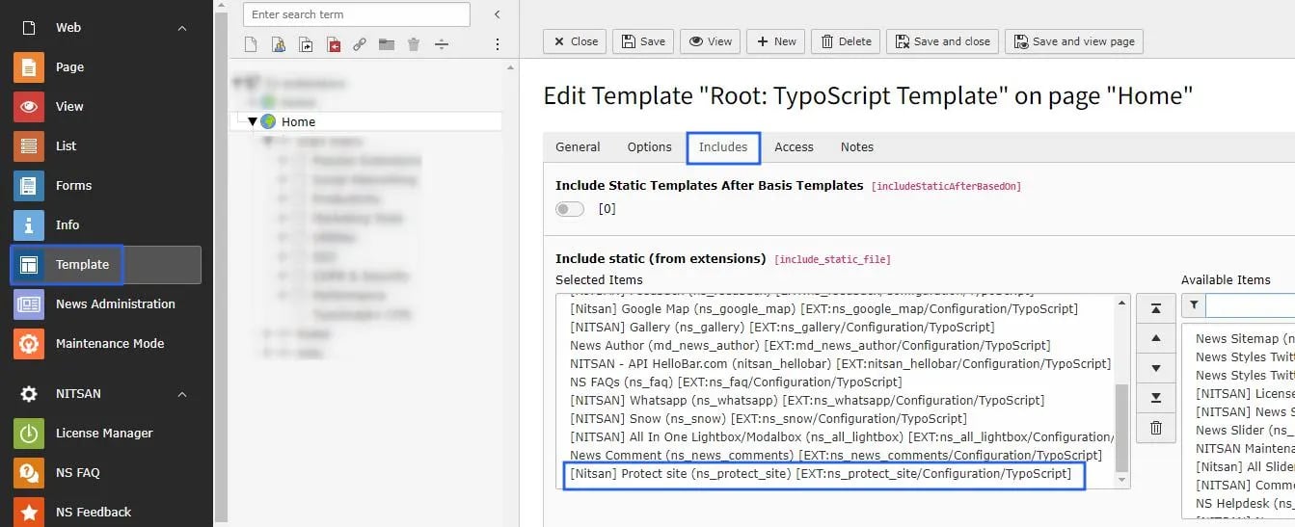Open the NS Feedback star icon
The image size is (1295, 527).
click(x=29, y=513)
